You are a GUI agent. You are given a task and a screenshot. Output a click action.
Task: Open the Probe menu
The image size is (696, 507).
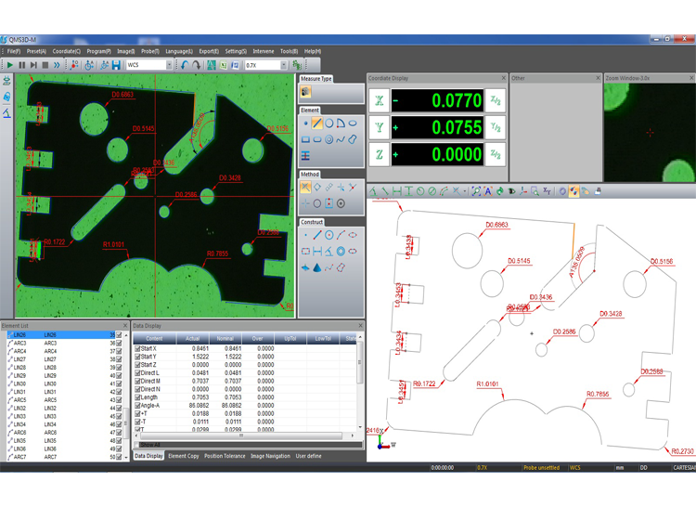click(x=150, y=51)
